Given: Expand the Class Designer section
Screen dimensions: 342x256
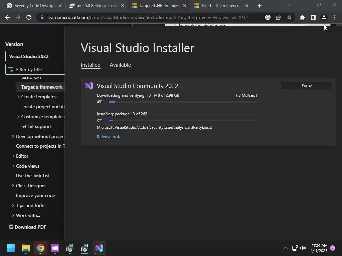Looking at the screenshot, I should click(x=13, y=186).
